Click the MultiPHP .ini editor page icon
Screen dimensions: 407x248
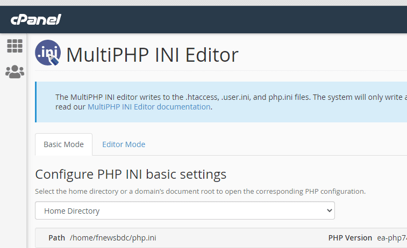[x=48, y=53]
